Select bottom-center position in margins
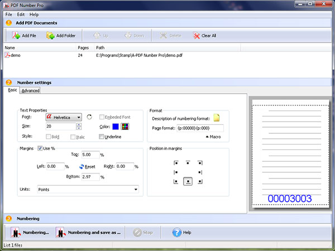 [x=188, y=181]
